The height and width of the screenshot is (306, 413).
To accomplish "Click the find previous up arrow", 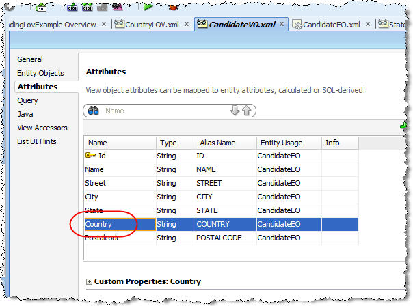I will 246,111.
